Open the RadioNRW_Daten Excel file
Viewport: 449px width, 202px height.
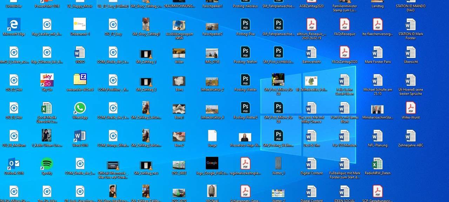[377, 163]
